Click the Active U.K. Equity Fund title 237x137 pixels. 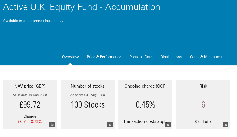click(x=82, y=7)
